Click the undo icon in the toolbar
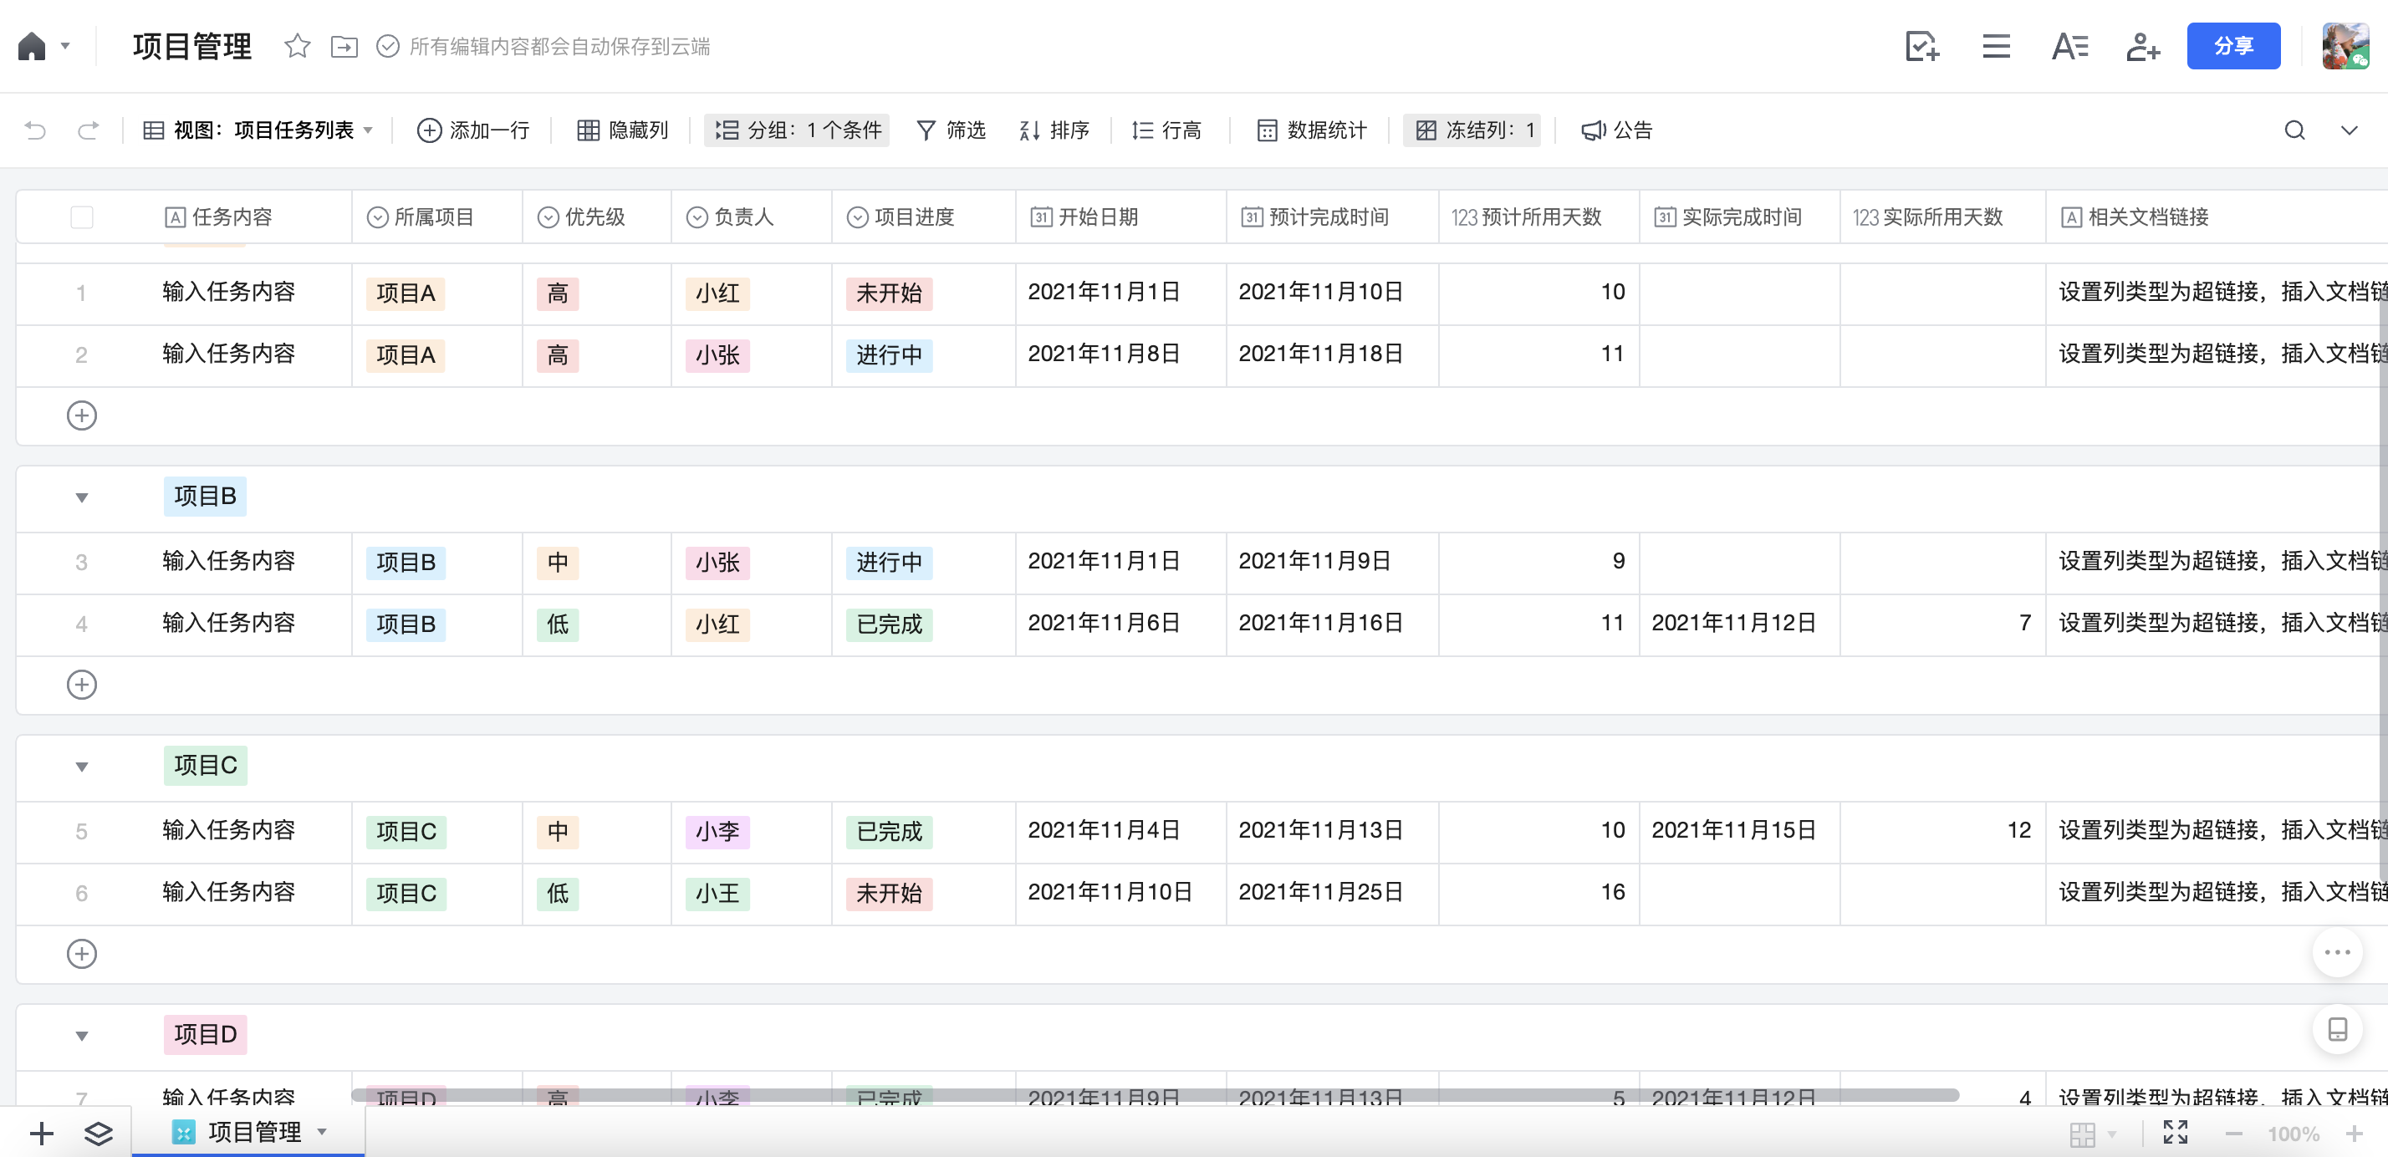The height and width of the screenshot is (1157, 2388). pyautogui.click(x=35, y=130)
